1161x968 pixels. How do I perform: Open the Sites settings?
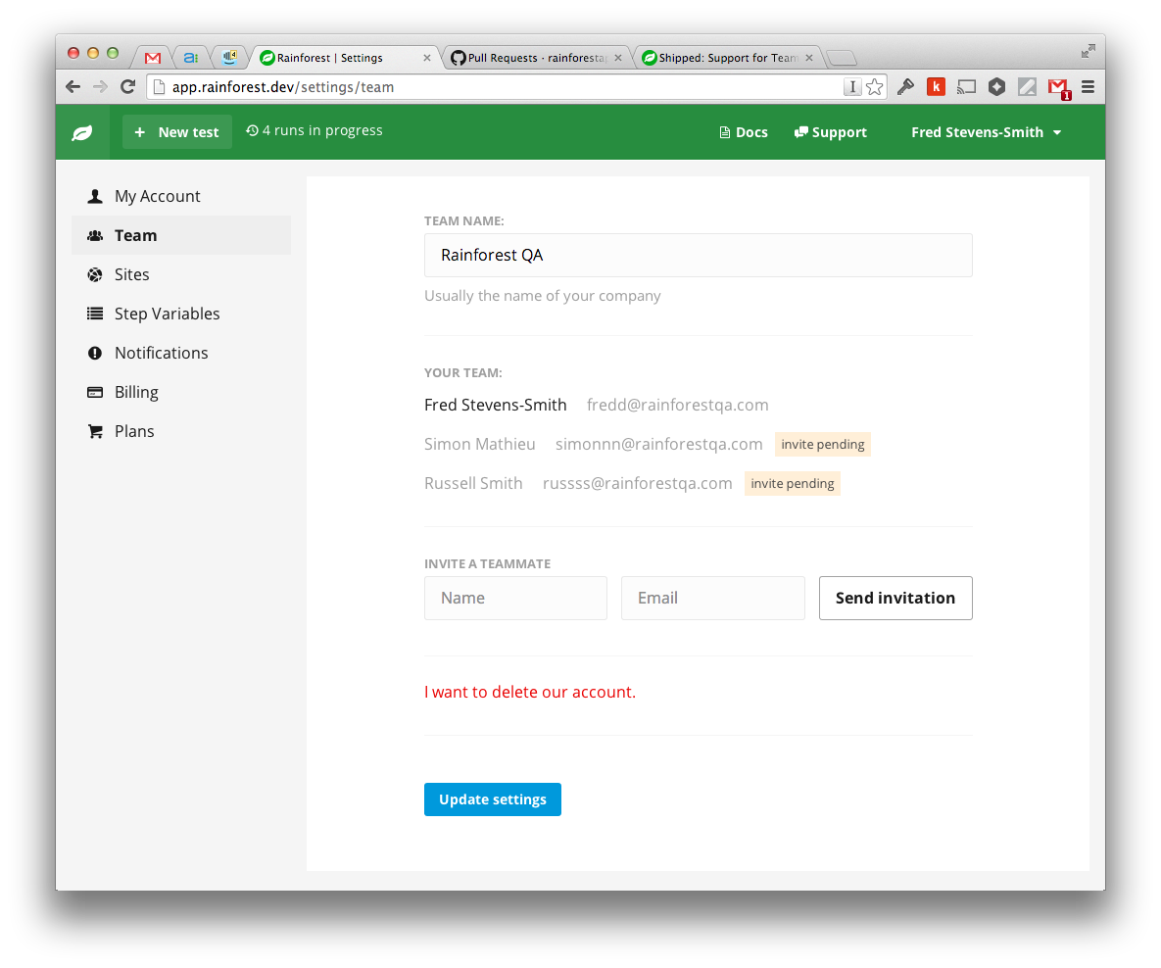coord(181,274)
